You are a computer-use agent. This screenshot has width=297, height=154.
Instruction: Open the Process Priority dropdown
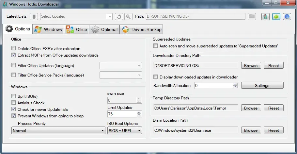[58, 130]
